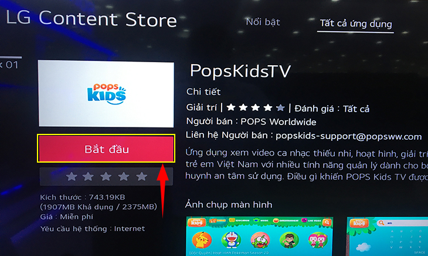Click the seller email popskids-support@popsww.com
The image size is (428, 256).
pyautogui.click(x=349, y=136)
